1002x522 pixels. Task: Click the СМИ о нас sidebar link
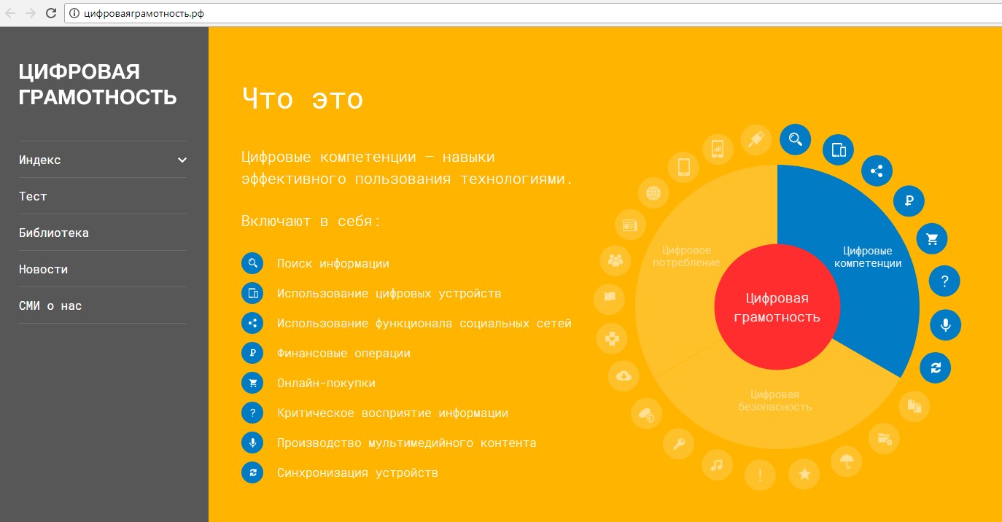point(50,306)
